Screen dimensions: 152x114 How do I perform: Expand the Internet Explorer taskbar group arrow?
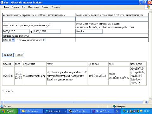tap(66, 111)
